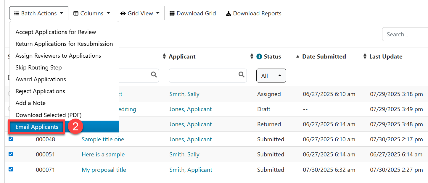428x183 pixels.
Task: Click date 07/30/2025 6:32 am
Action: 329,170
